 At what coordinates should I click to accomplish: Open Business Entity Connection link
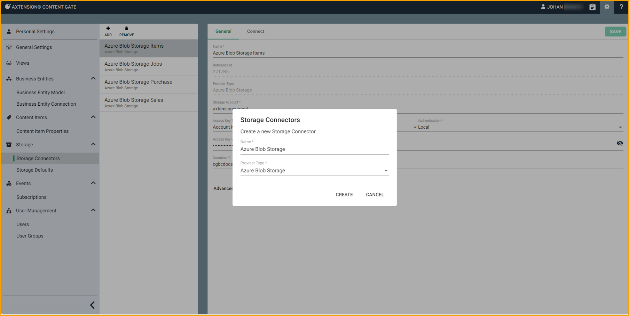coord(46,104)
